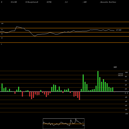
Task: Click the 'SI & MR' header text
Action: (x=14, y=2)
